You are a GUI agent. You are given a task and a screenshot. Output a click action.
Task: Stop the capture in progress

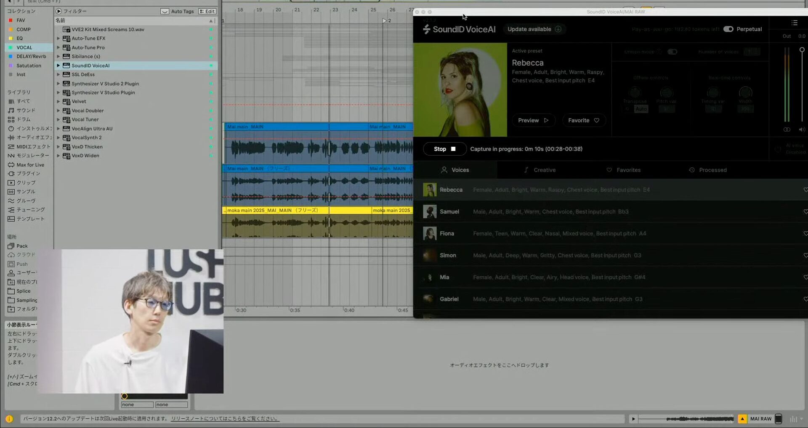click(x=444, y=149)
